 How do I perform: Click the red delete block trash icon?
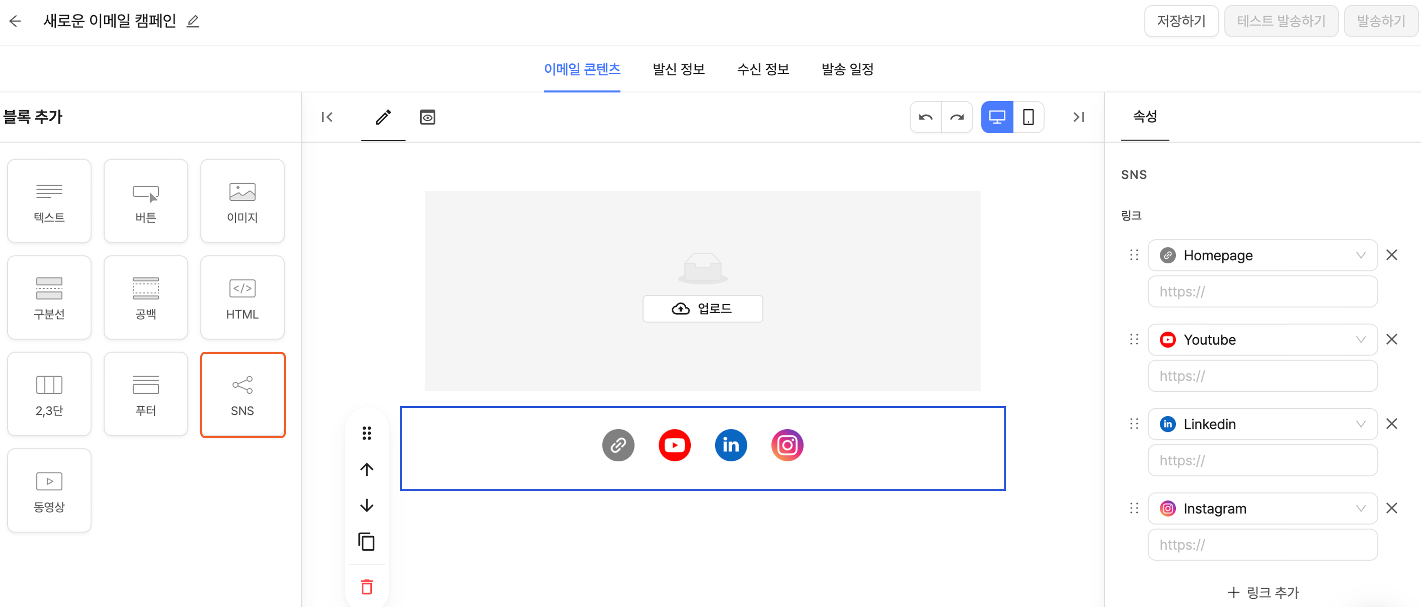(x=366, y=587)
